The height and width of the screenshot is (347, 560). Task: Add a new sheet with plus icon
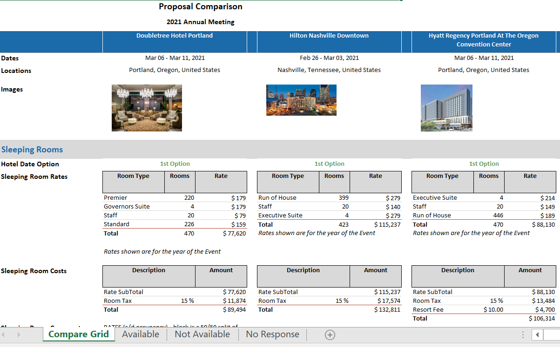330,335
